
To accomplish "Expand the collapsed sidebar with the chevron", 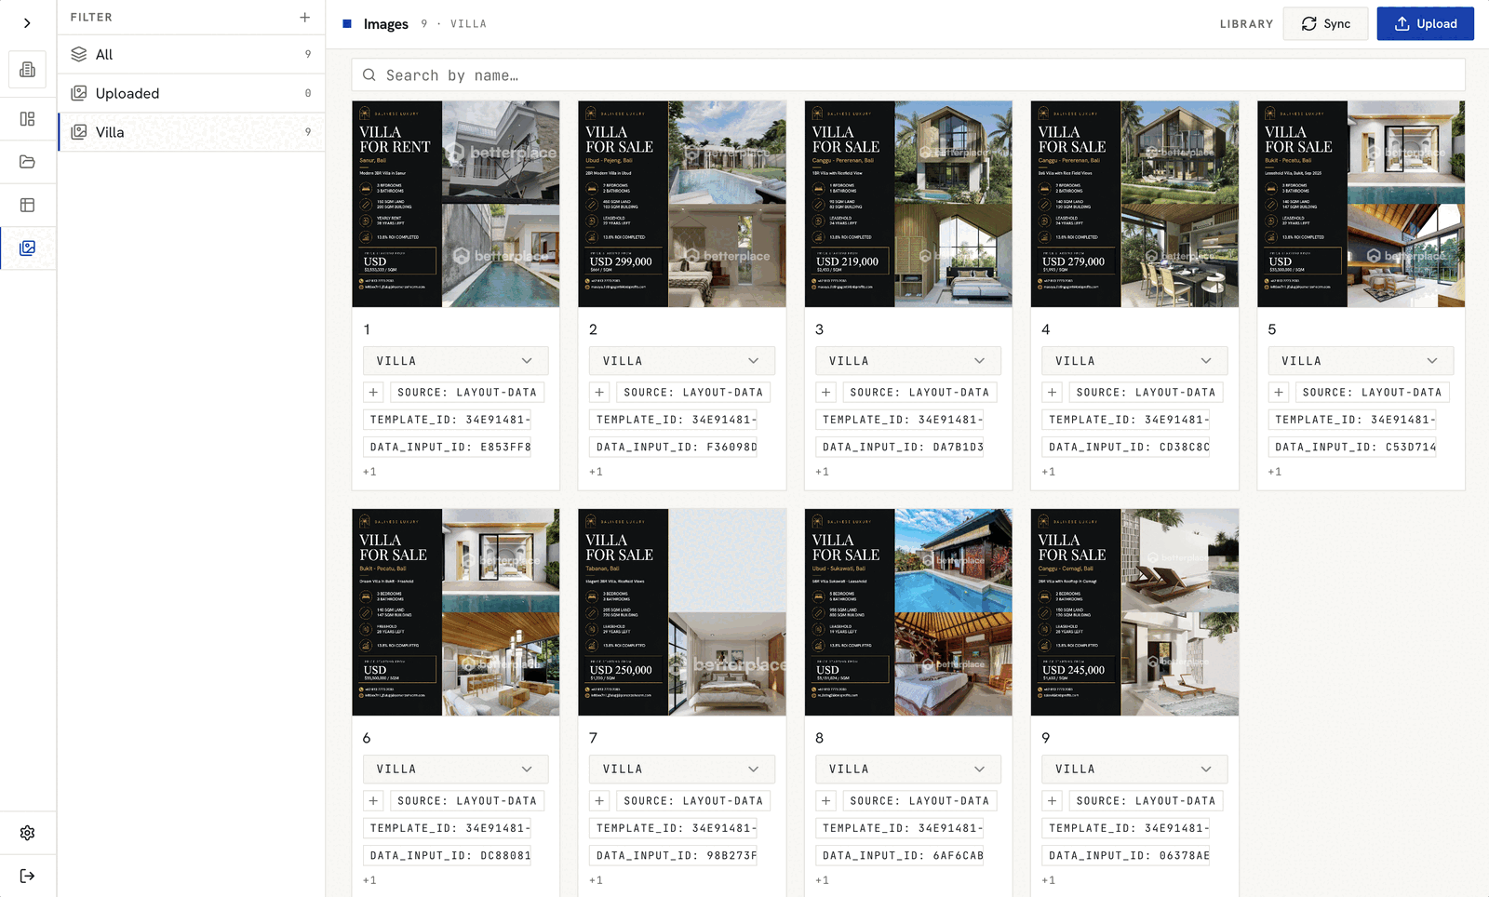I will click(x=27, y=23).
